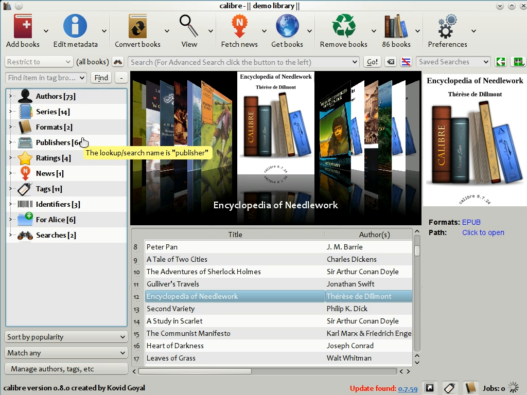This screenshot has width=527, height=395.
Task: Toggle the cover browser button in status bar
Action: [x=430, y=388]
